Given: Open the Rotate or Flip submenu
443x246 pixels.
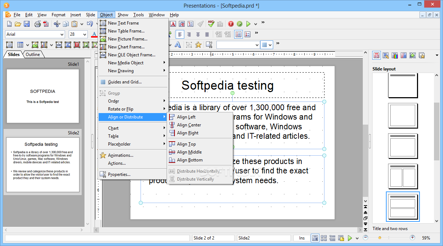Looking at the screenshot, I should click(133, 109).
